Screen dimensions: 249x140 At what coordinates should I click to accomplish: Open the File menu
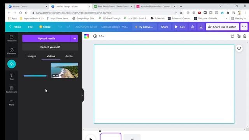(x=30, y=27)
